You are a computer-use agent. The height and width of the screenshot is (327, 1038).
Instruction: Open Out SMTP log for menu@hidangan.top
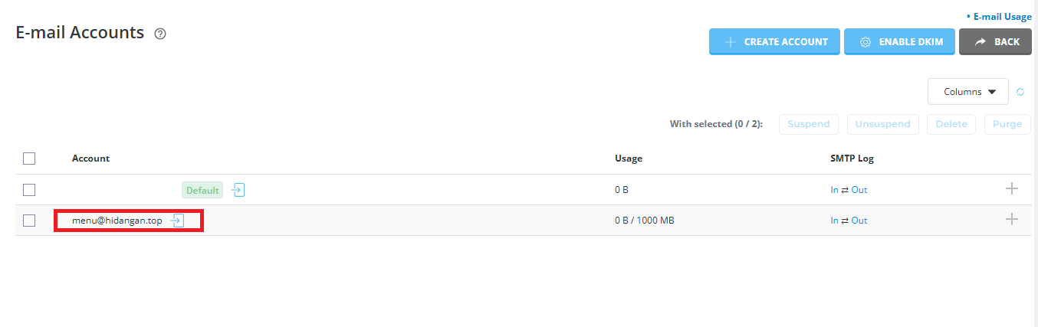tap(859, 221)
